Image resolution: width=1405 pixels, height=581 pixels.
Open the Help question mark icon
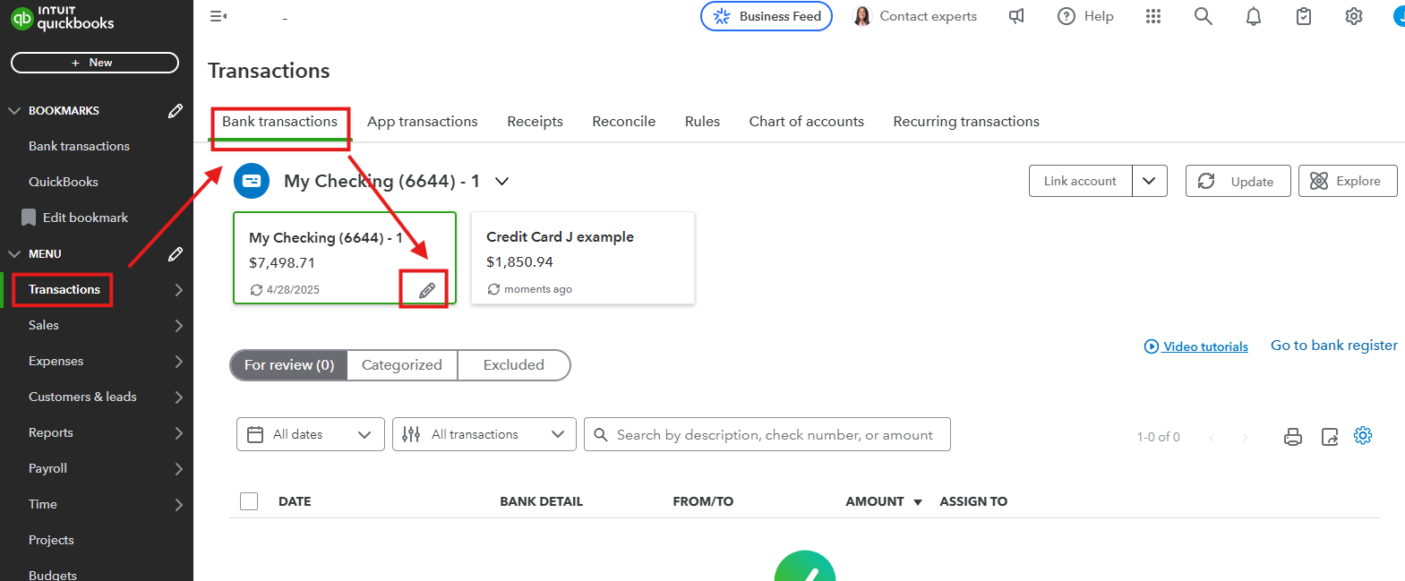tap(1066, 16)
